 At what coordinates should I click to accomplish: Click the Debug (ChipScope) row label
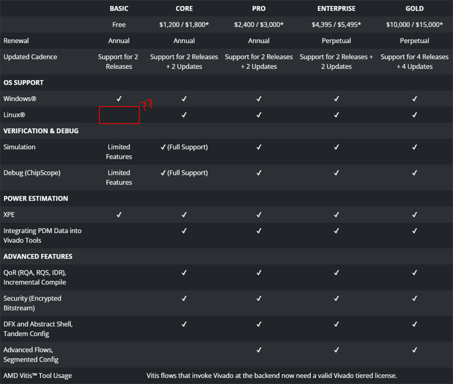pos(32,173)
